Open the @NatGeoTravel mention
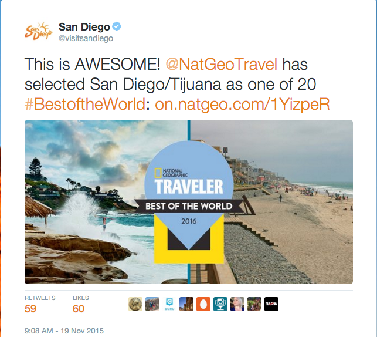The image size is (377, 337). click(x=222, y=65)
